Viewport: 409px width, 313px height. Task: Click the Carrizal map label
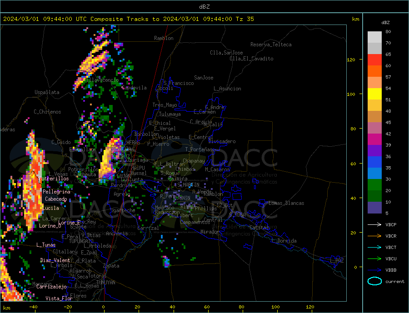pos(148,228)
